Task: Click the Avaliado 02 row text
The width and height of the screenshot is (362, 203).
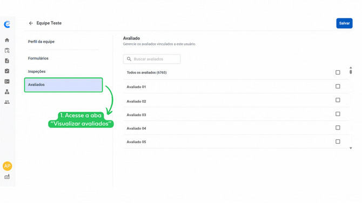Action: pyautogui.click(x=136, y=101)
